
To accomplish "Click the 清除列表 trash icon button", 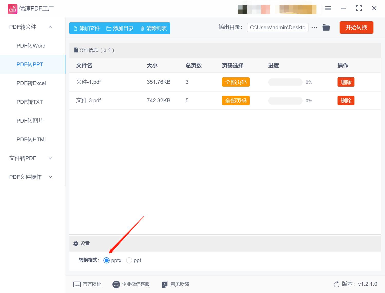I will pyautogui.click(x=143, y=28).
